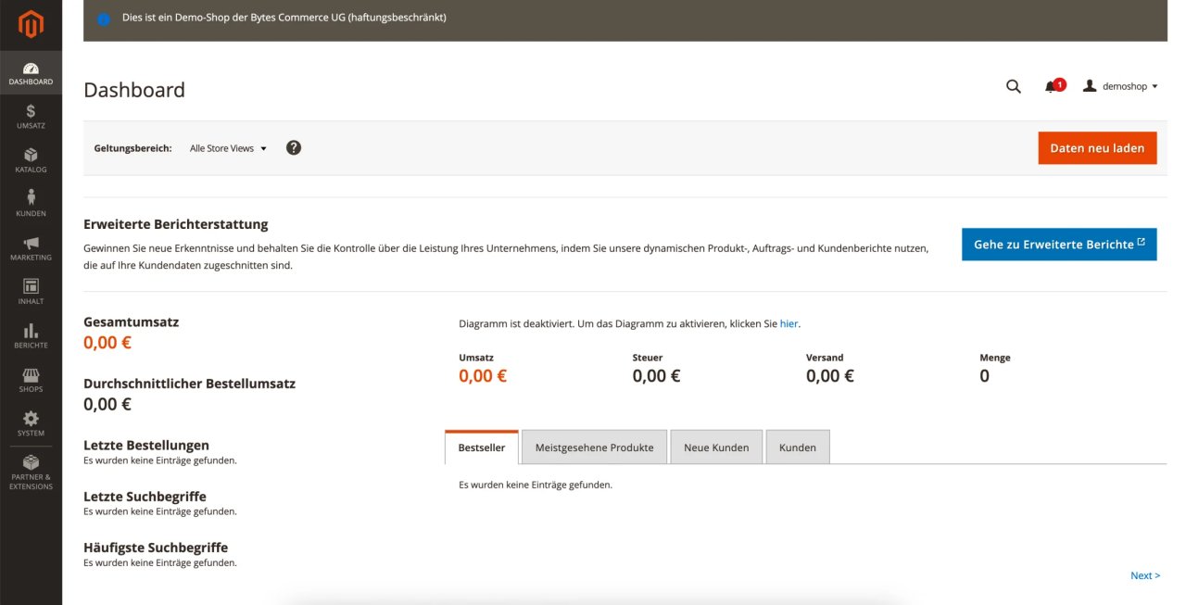This screenshot has width=1186, height=605.
Task: Click the help question mark next to Geltungsbereich
Action: tap(294, 146)
